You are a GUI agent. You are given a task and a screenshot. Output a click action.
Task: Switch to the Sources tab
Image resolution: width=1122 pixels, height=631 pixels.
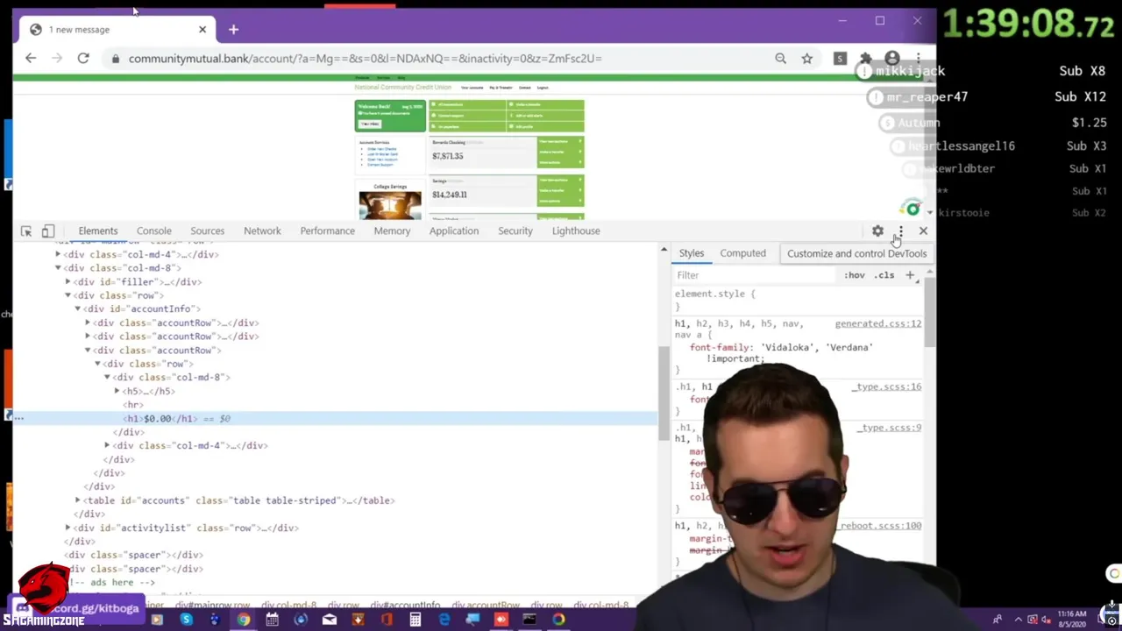click(x=208, y=231)
